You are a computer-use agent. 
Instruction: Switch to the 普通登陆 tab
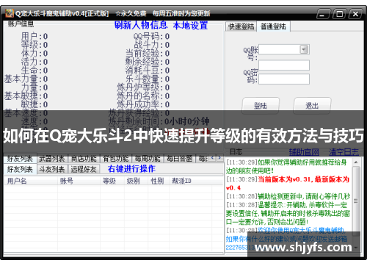(x=273, y=26)
